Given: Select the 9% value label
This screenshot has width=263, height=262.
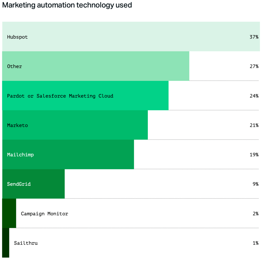Looking at the screenshot, I should click(x=255, y=184).
